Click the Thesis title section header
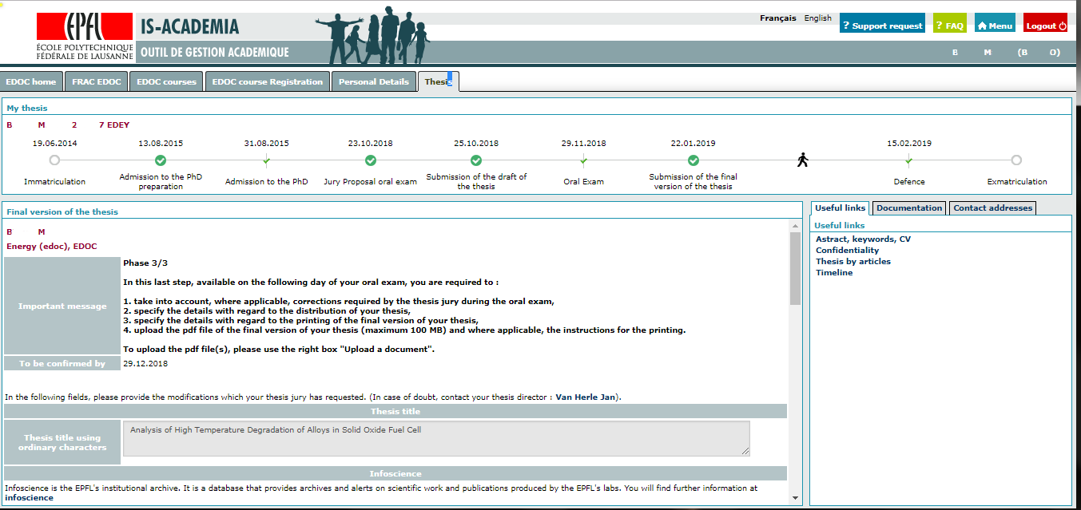Viewport: 1081px width, 510px height. point(395,411)
